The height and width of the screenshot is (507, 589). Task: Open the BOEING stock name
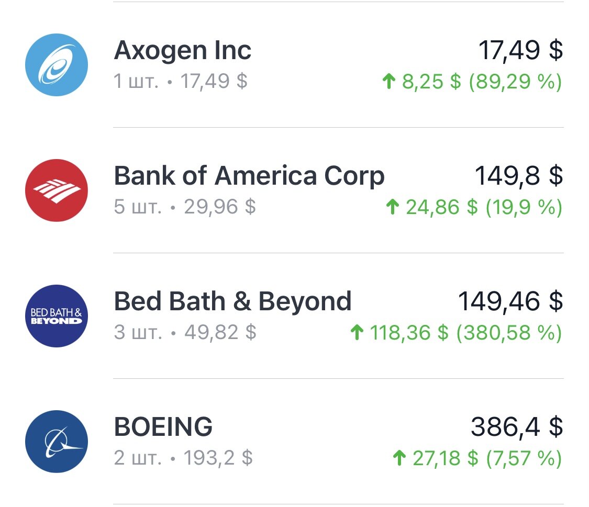pos(163,427)
